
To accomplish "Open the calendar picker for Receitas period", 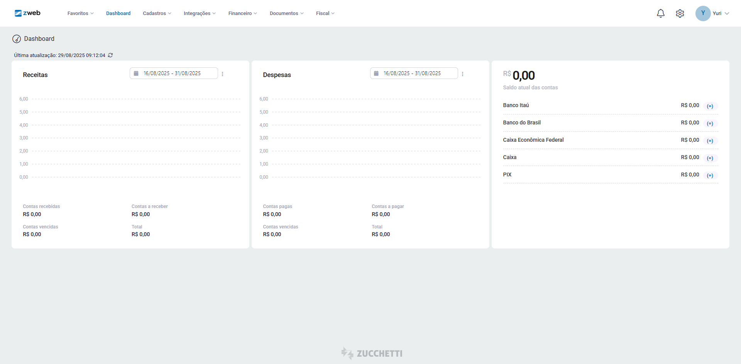I will point(136,73).
